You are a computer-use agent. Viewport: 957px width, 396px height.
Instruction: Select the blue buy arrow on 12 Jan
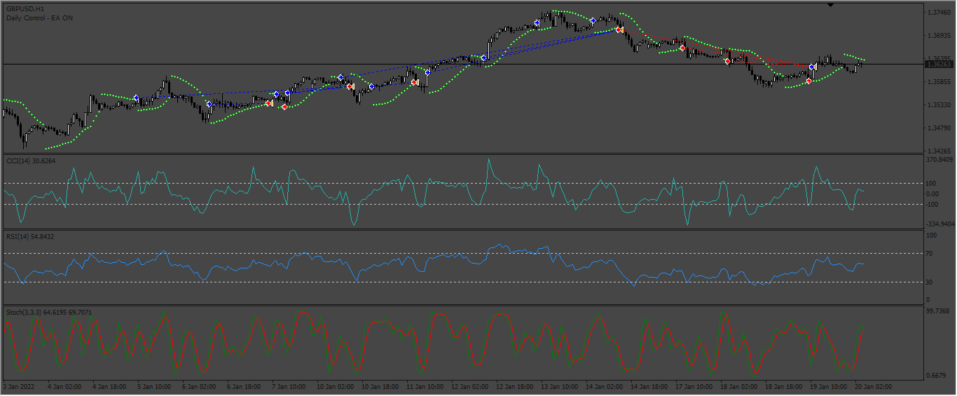483,57
